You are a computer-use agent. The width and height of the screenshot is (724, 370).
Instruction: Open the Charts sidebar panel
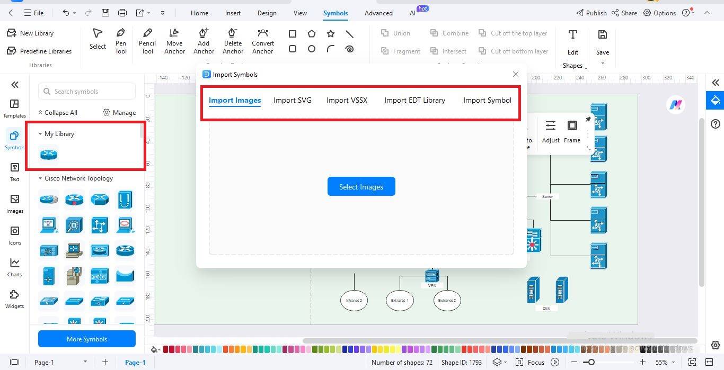point(14,267)
